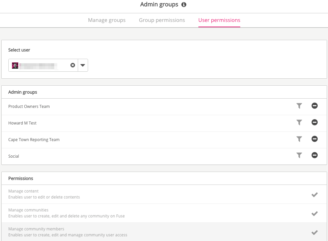Toggle Manage community members permission checkmark
The height and width of the screenshot is (241, 328).
(314, 232)
